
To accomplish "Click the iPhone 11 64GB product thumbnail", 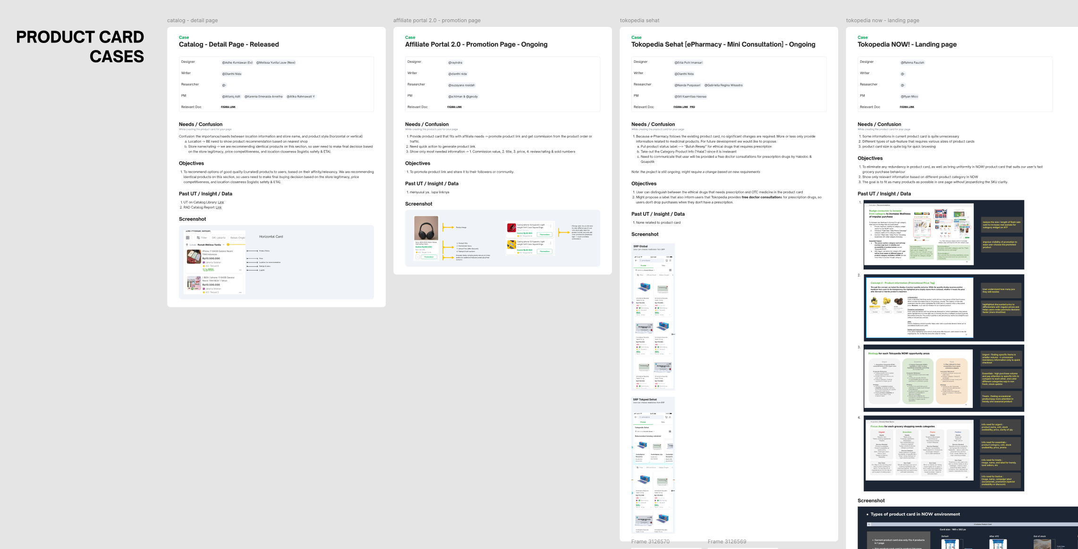I will pyautogui.click(x=194, y=257).
